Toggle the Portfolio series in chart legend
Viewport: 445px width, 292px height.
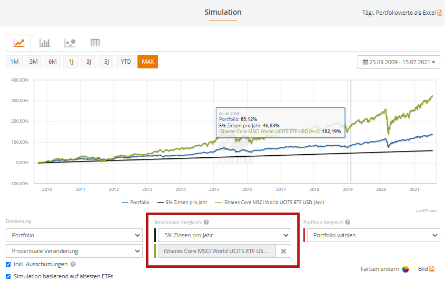[136, 202]
